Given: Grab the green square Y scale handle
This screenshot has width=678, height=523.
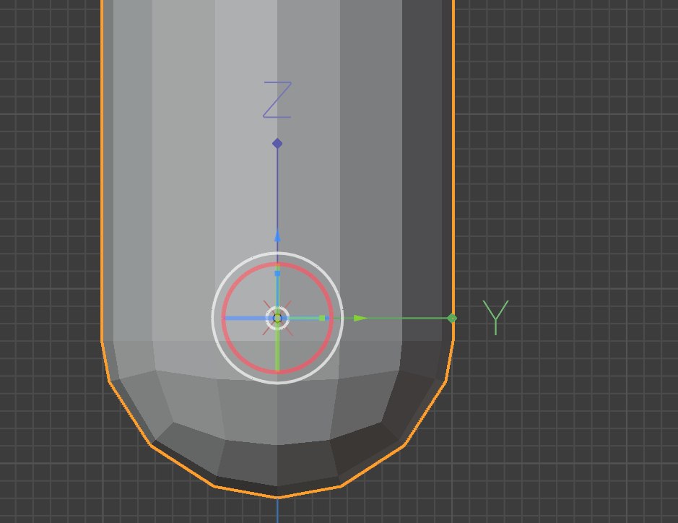Looking at the screenshot, I should [322, 319].
